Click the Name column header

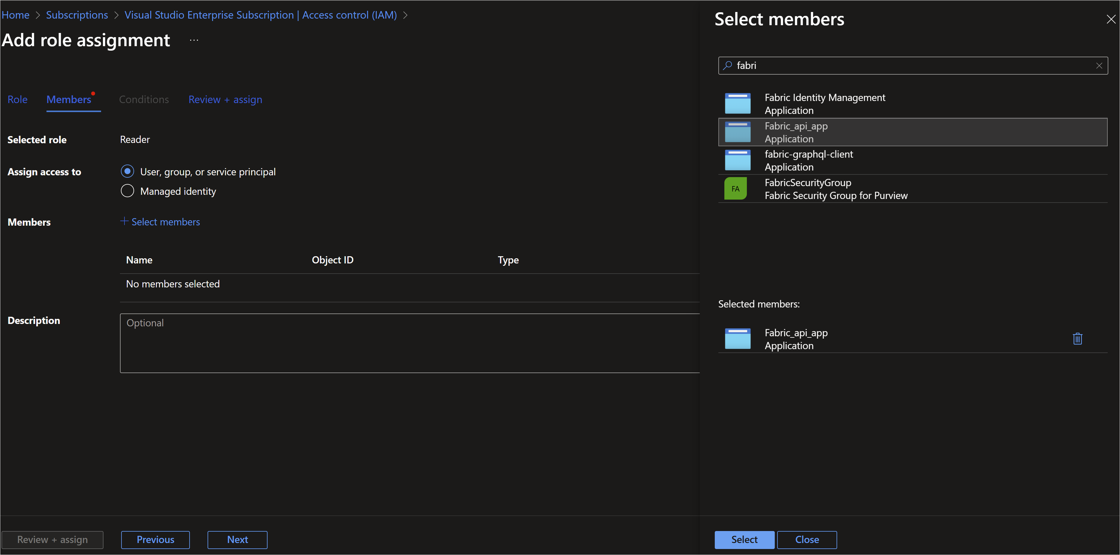coord(139,260)
